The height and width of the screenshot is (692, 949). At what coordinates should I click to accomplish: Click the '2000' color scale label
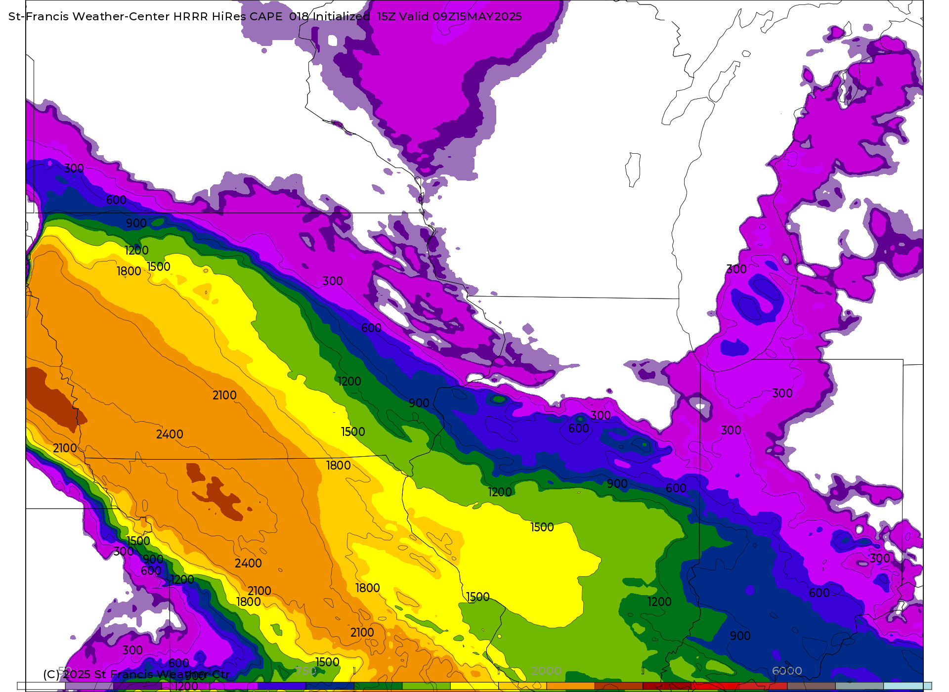546,671
